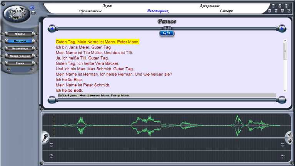Click the Стихи button

(x=20, y=63)
